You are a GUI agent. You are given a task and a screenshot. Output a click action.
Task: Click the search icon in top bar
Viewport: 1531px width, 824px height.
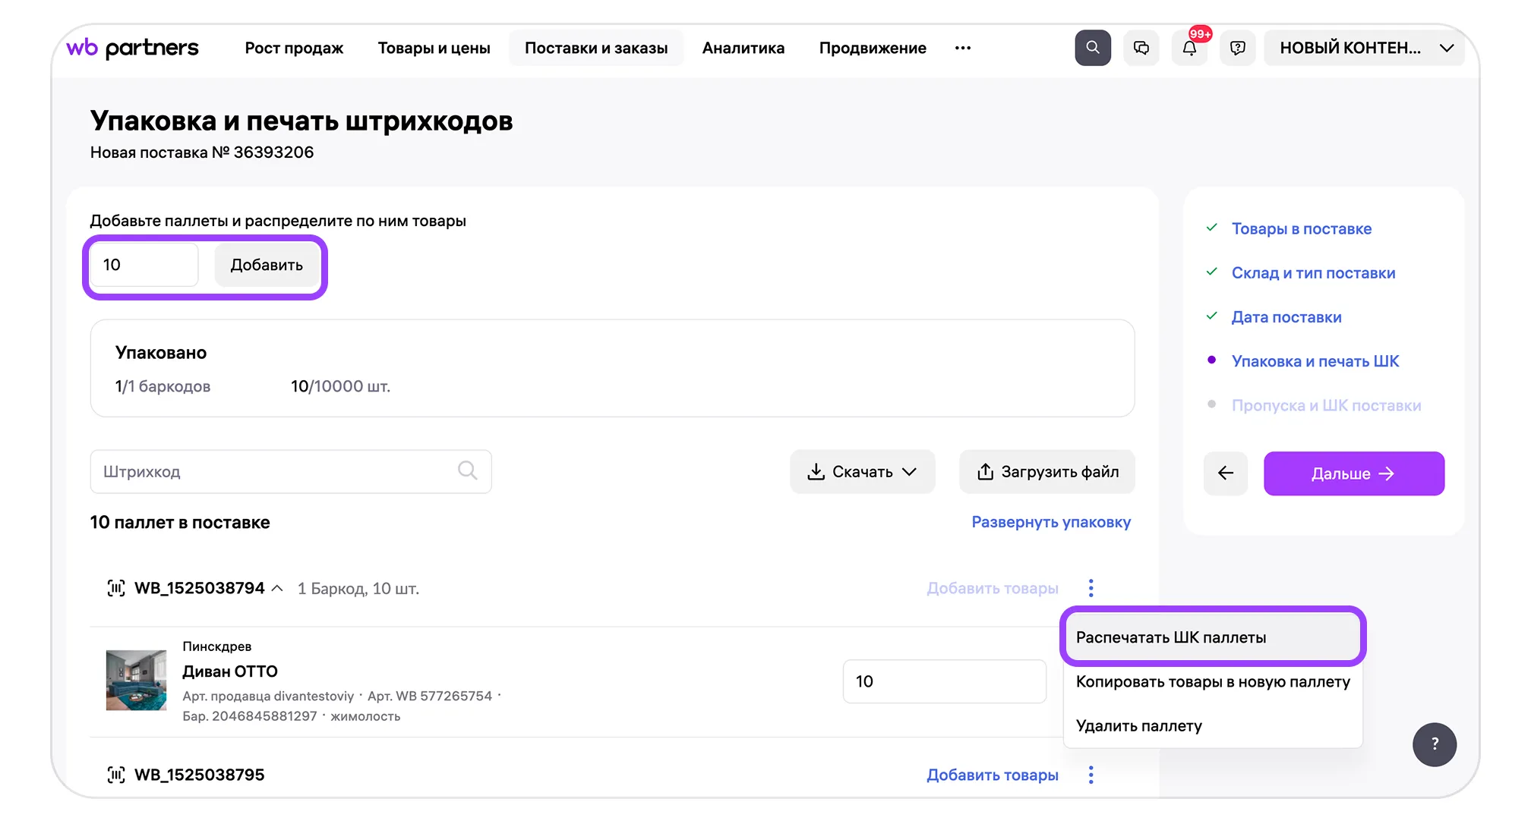(x=1092, y=48)
